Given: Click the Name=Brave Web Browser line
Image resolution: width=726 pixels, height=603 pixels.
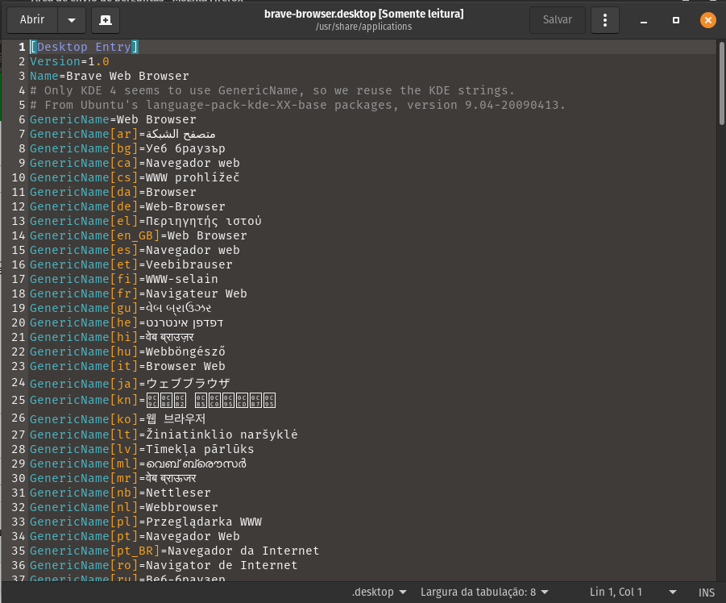Looking at the screenshot, I should click(110, 76).
